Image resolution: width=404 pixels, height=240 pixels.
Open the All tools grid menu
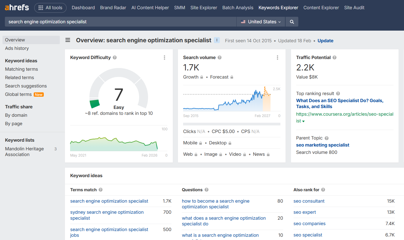pos(50,8)
